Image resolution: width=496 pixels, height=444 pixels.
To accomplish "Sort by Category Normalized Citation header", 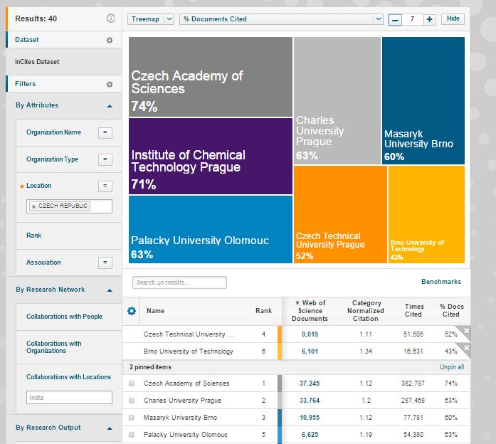I will [x=366, y=311].
